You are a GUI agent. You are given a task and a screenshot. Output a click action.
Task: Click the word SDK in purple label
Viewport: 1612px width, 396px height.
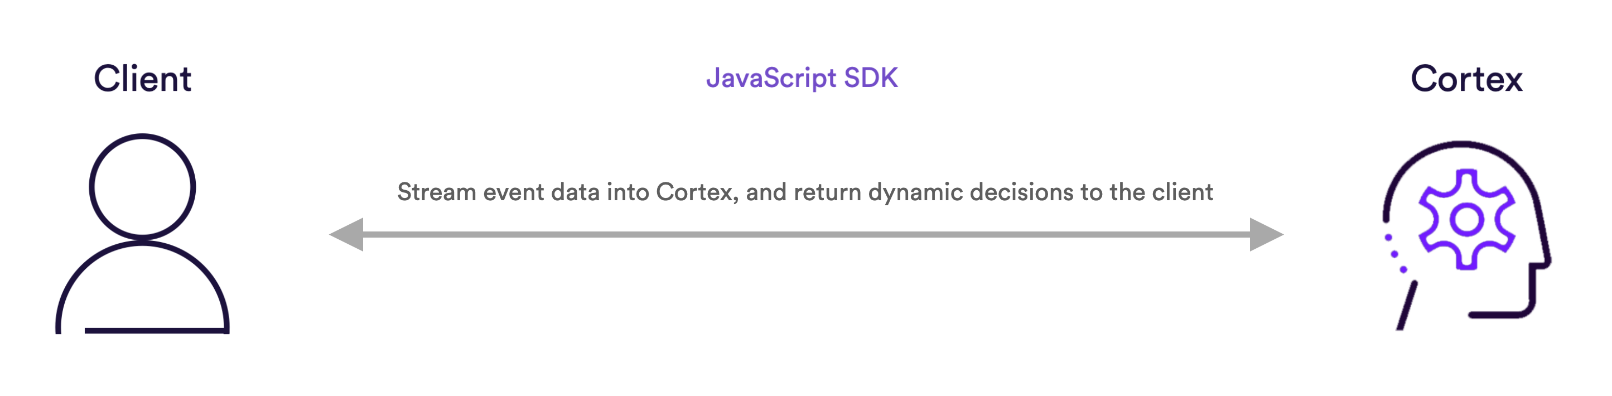[x=871, y=78]
